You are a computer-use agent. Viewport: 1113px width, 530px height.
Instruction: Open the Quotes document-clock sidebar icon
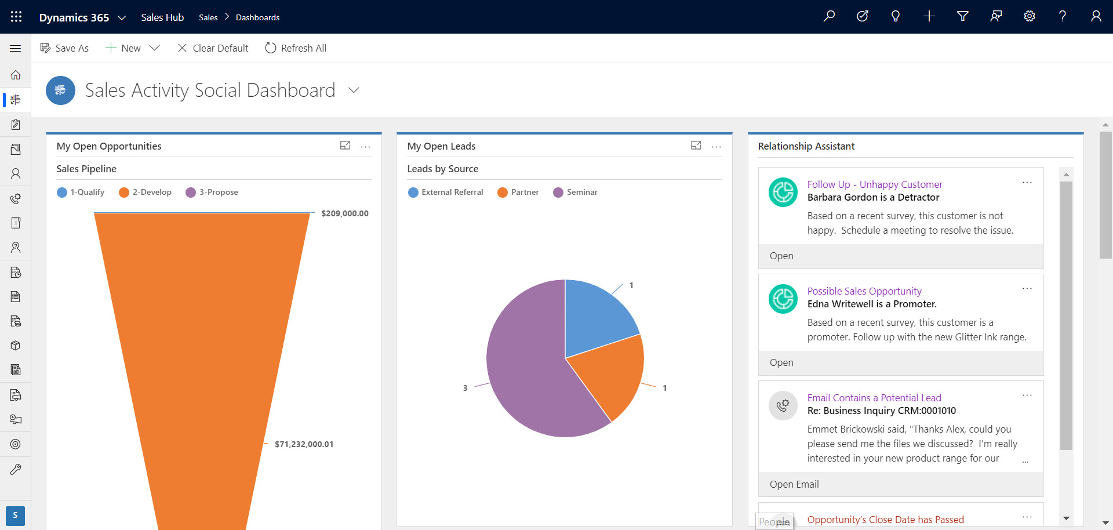pos(16,272)
